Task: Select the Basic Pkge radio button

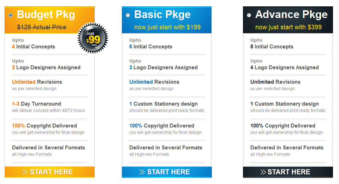Action: (x=128, y=15)
